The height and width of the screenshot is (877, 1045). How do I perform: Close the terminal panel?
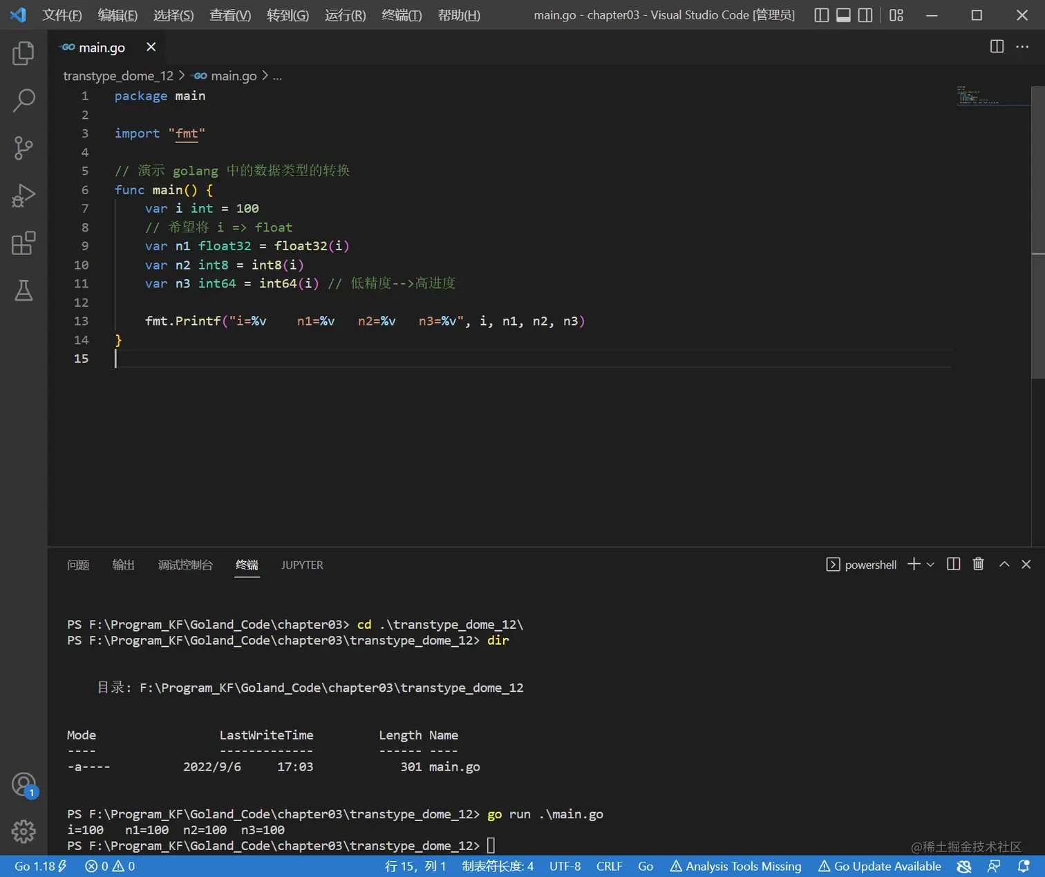click(x=1026, y=564)
